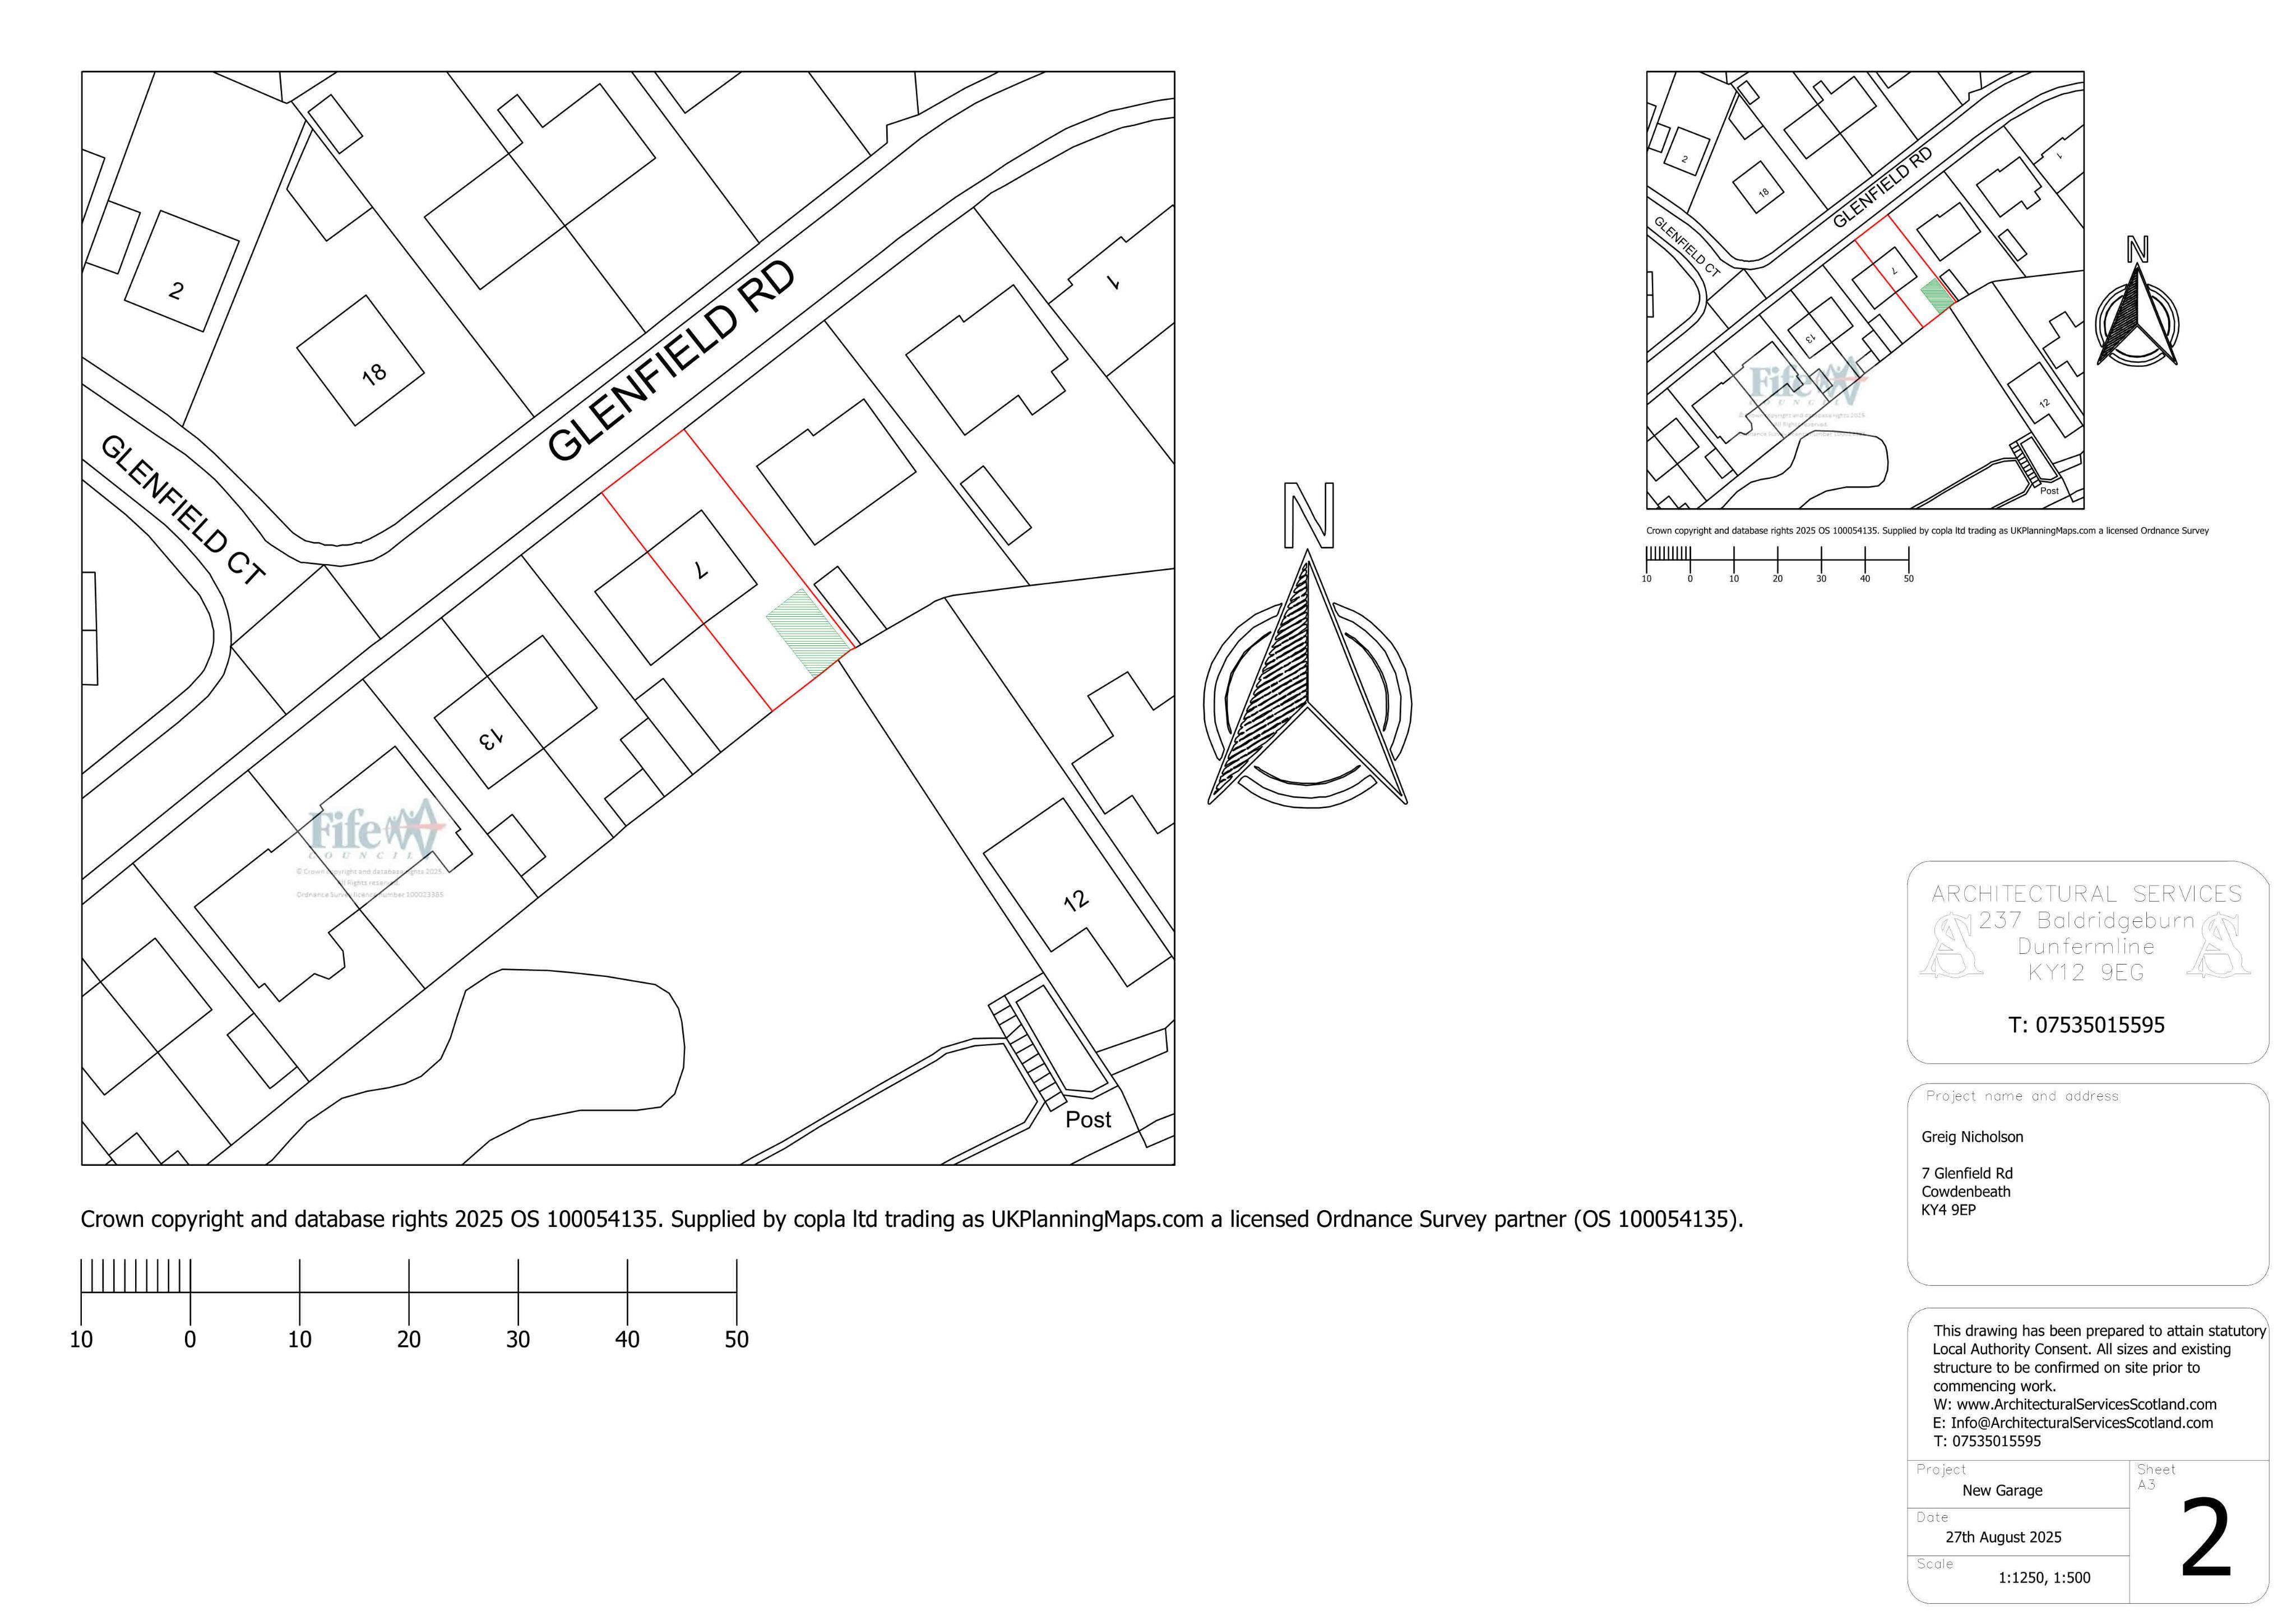Viewport: 2296px width, 1624px height.
Task: Click the 50 mark on large scale bar
Action: pyautogui.click(x=736, y=1339)
